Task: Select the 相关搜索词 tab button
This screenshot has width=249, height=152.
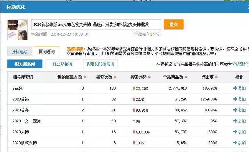Action: coord(25,64)
